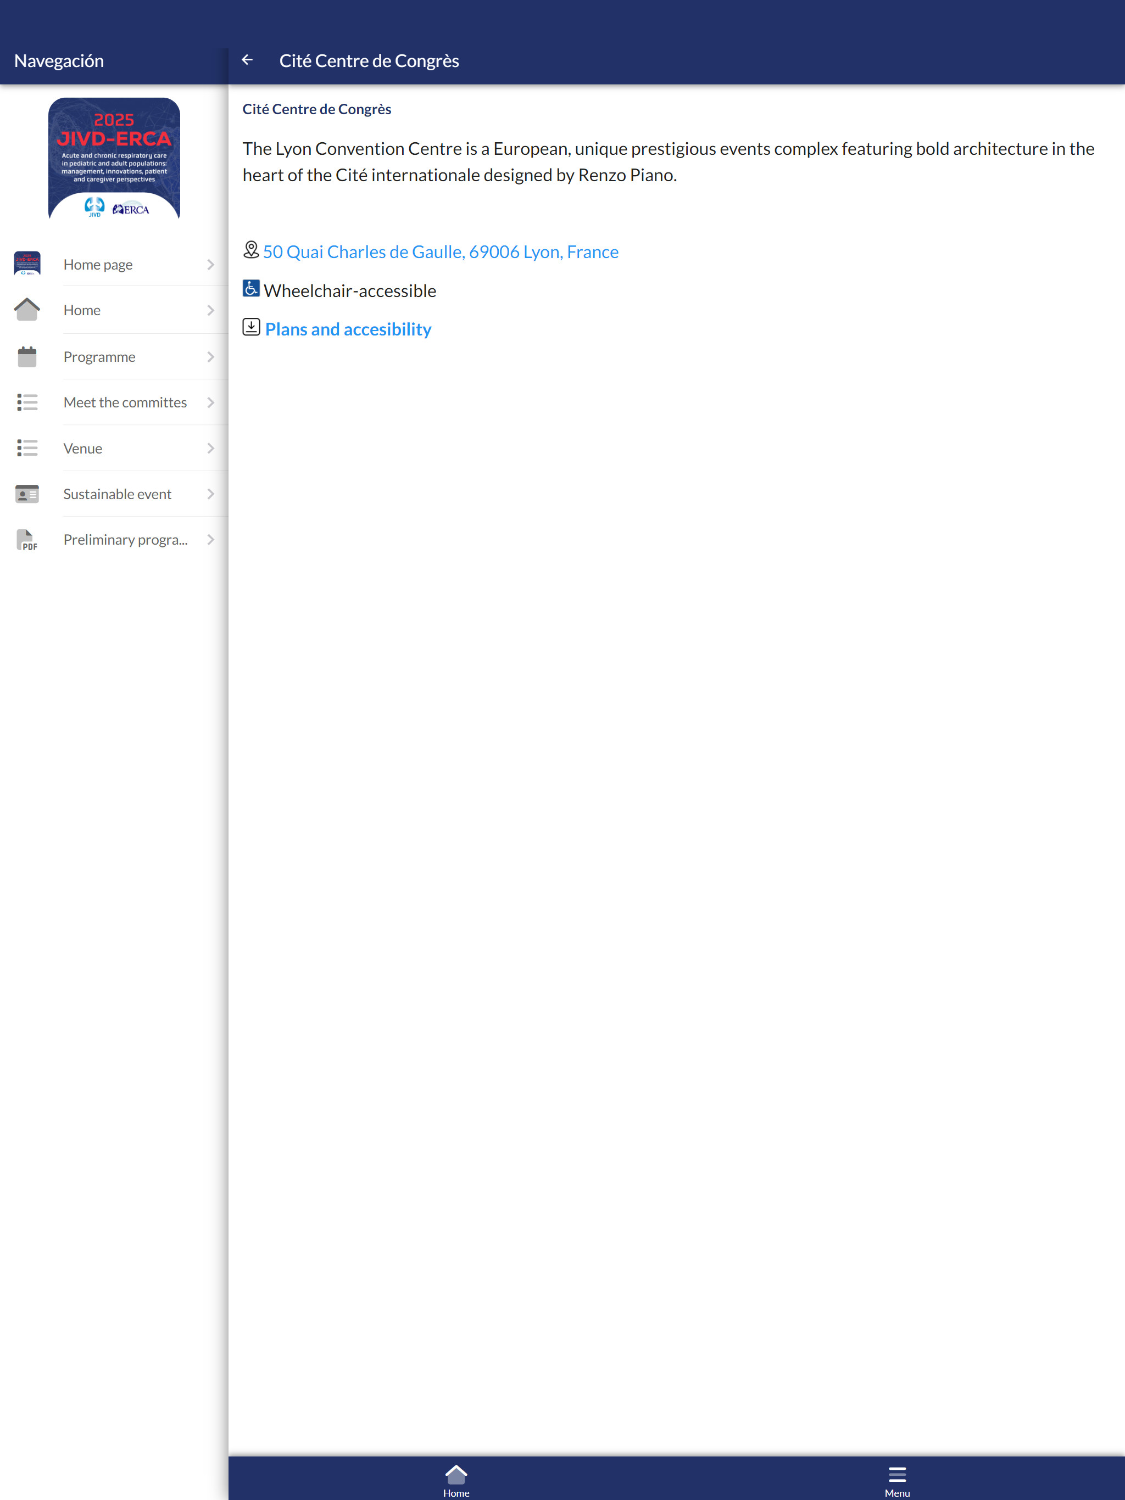Click the house icon beside Home
Image resolution: width=1125 pixels, height=1500 pixels.
27,310
